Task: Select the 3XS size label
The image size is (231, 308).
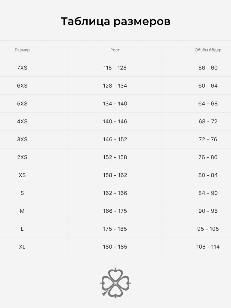Action: [22, 139]
